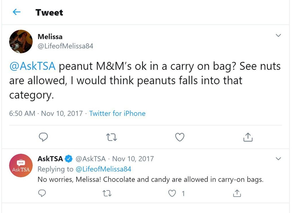The height and width of the screenshot is (213, 294).
Task: Go back using the arrow icon
Action: point(16,12)
